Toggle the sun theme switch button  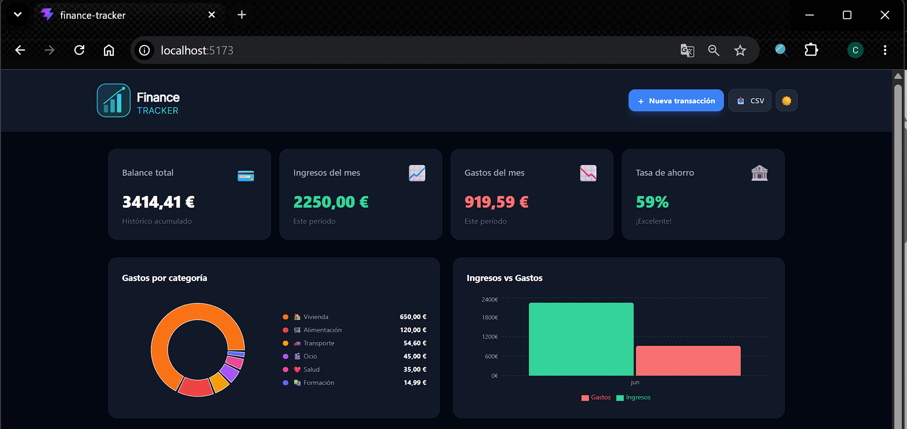(x=787, y=101)
